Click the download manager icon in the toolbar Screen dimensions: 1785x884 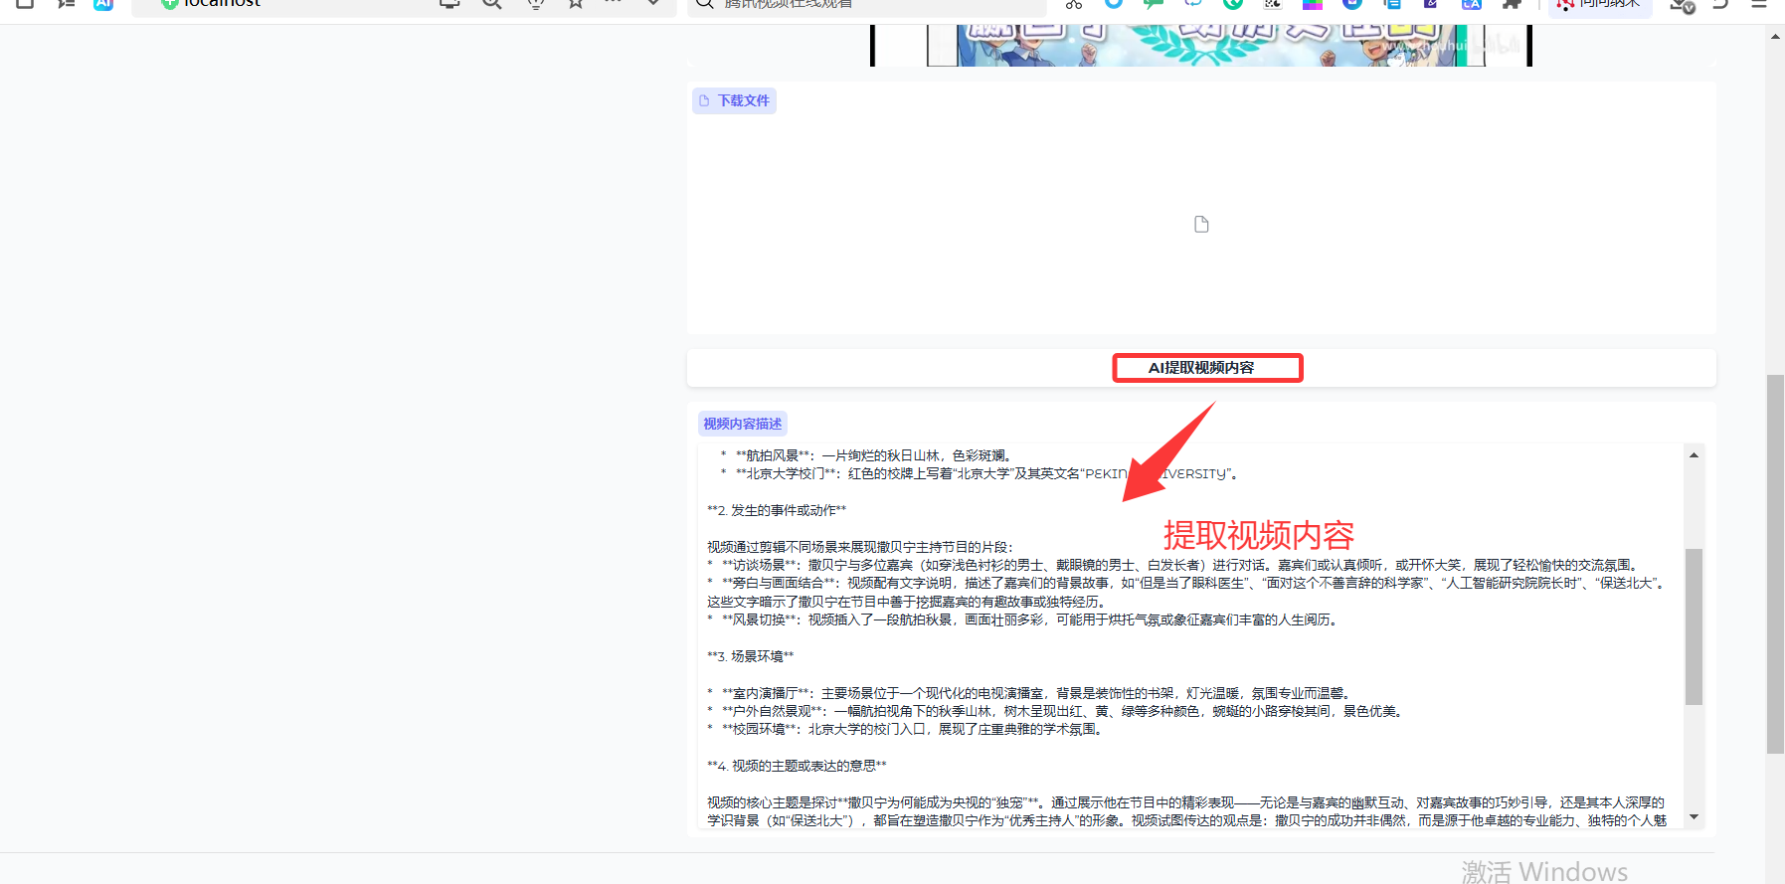click(1681, 5)
